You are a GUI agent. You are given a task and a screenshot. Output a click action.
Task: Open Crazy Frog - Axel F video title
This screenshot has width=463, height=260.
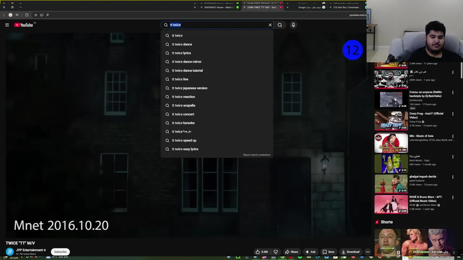pos(426,116)
